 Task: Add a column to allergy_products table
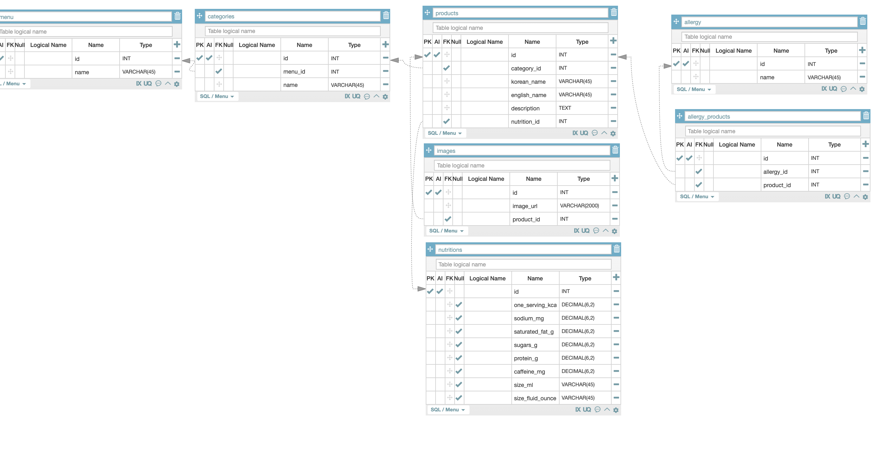click(x=865, y=144)
